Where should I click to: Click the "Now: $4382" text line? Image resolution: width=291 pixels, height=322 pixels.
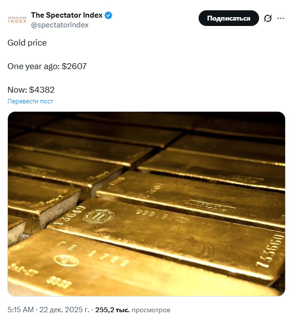pos(31,90)
